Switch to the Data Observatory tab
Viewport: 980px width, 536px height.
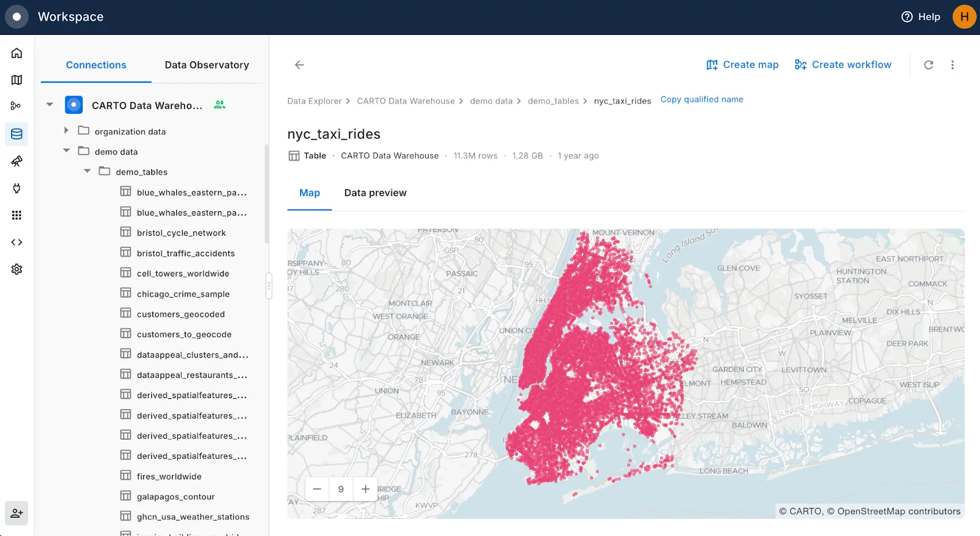pyautogui.click(x=206, y=65)
